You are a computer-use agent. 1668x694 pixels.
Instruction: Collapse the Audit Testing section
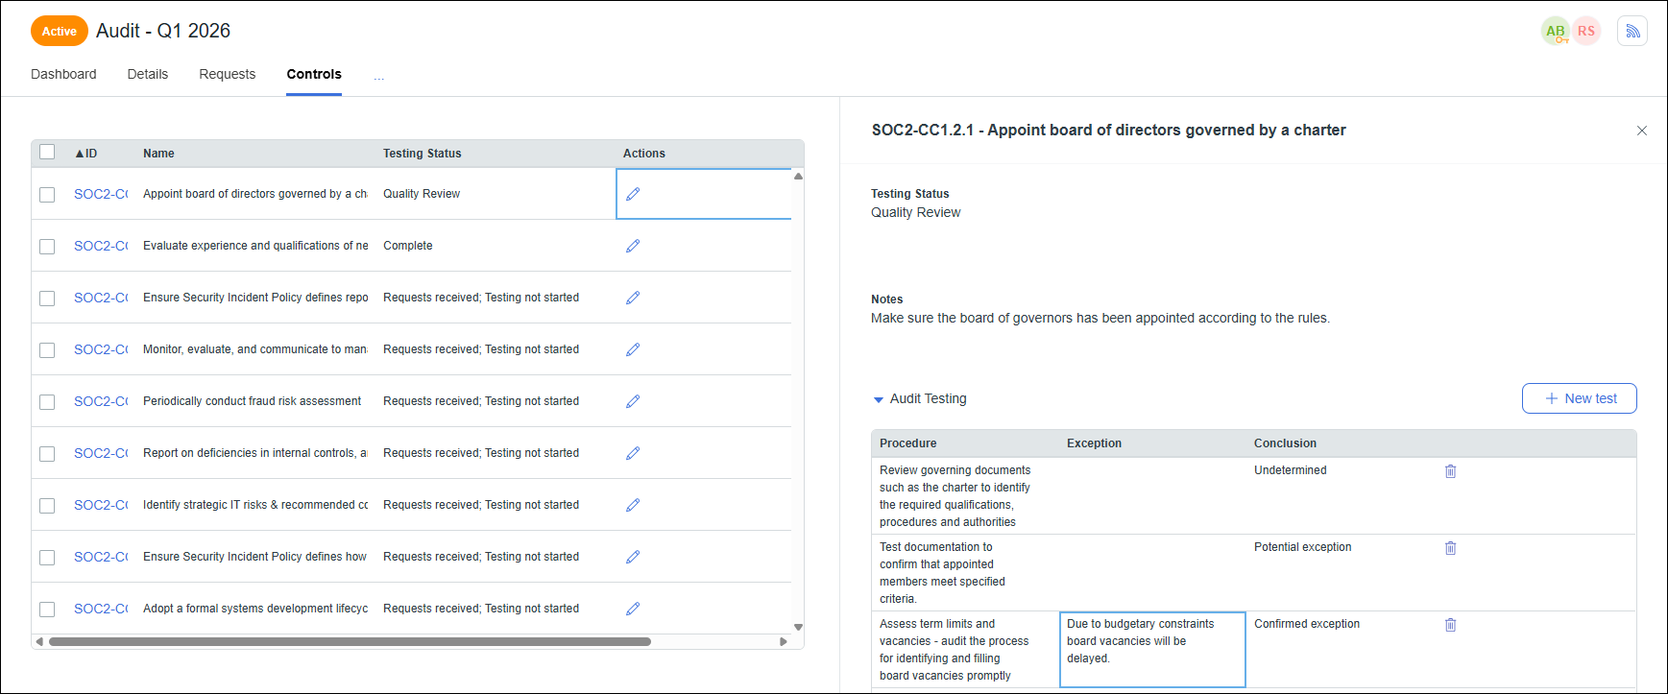pyautogui.click(x=878, y=399)
